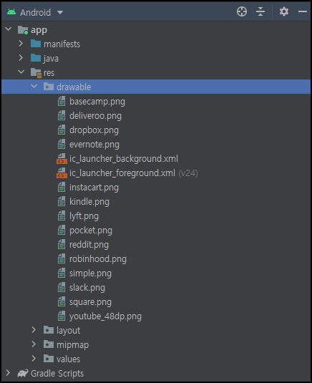The height and width of the screenshot is (383, 312).
Task: Click the green Android robot icon
Action: 11,12
